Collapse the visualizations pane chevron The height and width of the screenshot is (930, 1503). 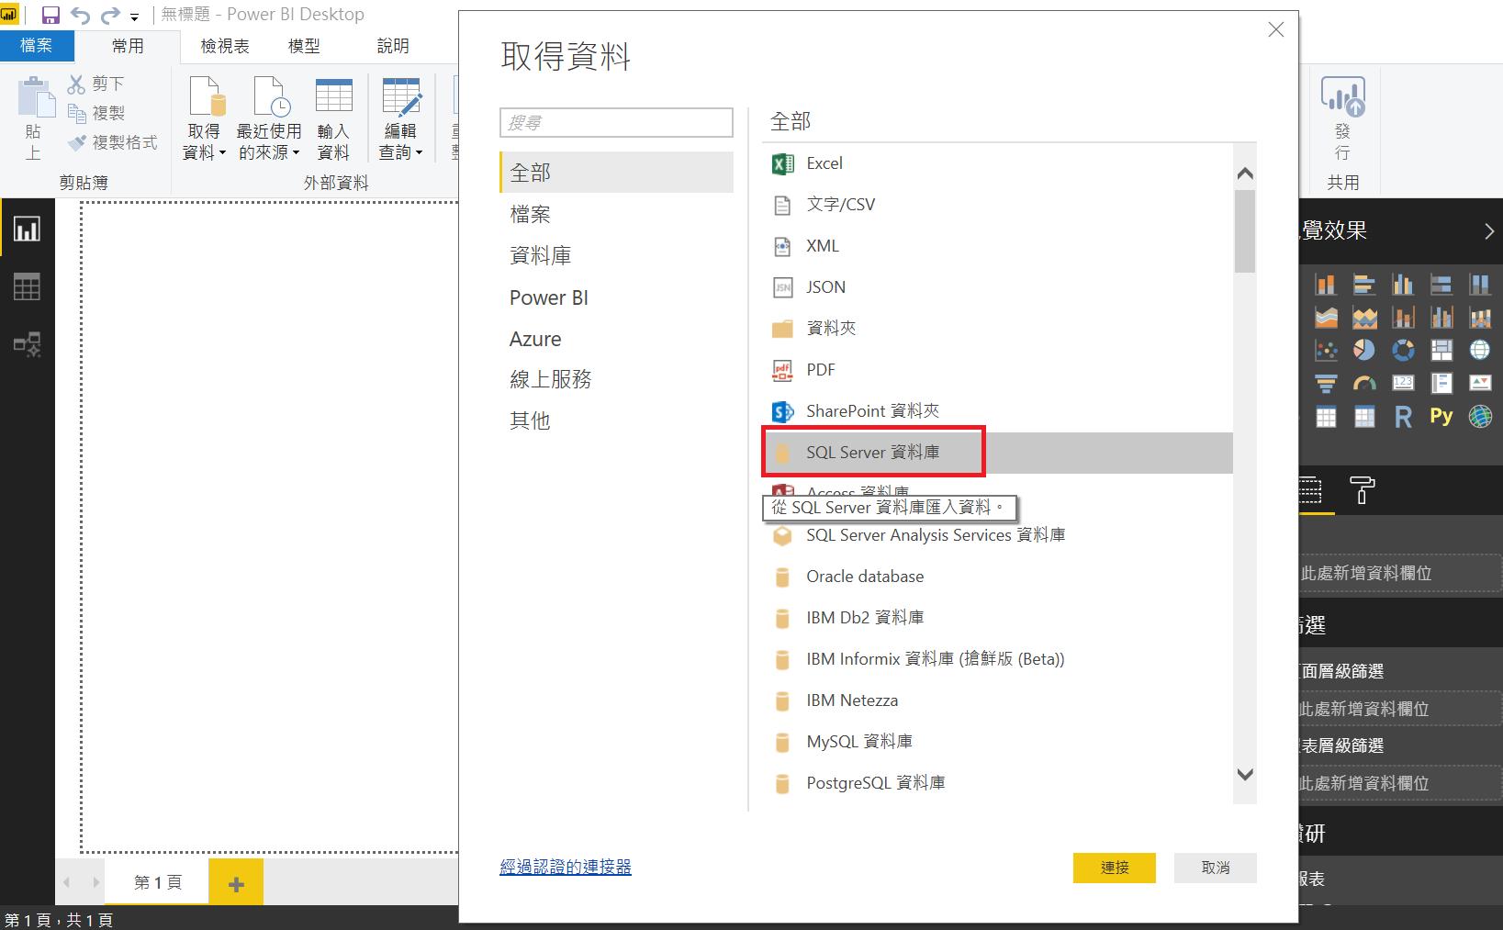1489,231
